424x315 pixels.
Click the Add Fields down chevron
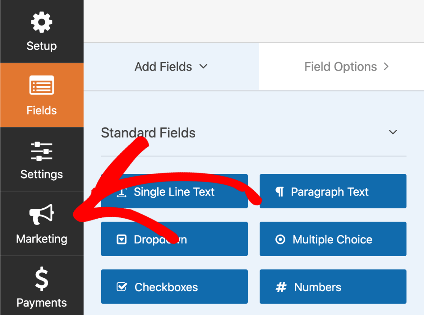tap(204, 66)
